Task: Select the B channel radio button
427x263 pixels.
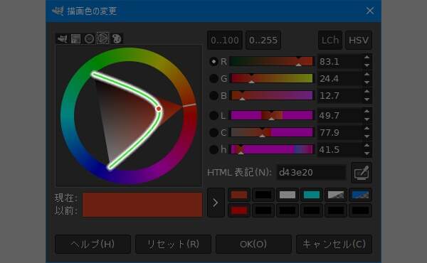Action: tap(213, 96)
